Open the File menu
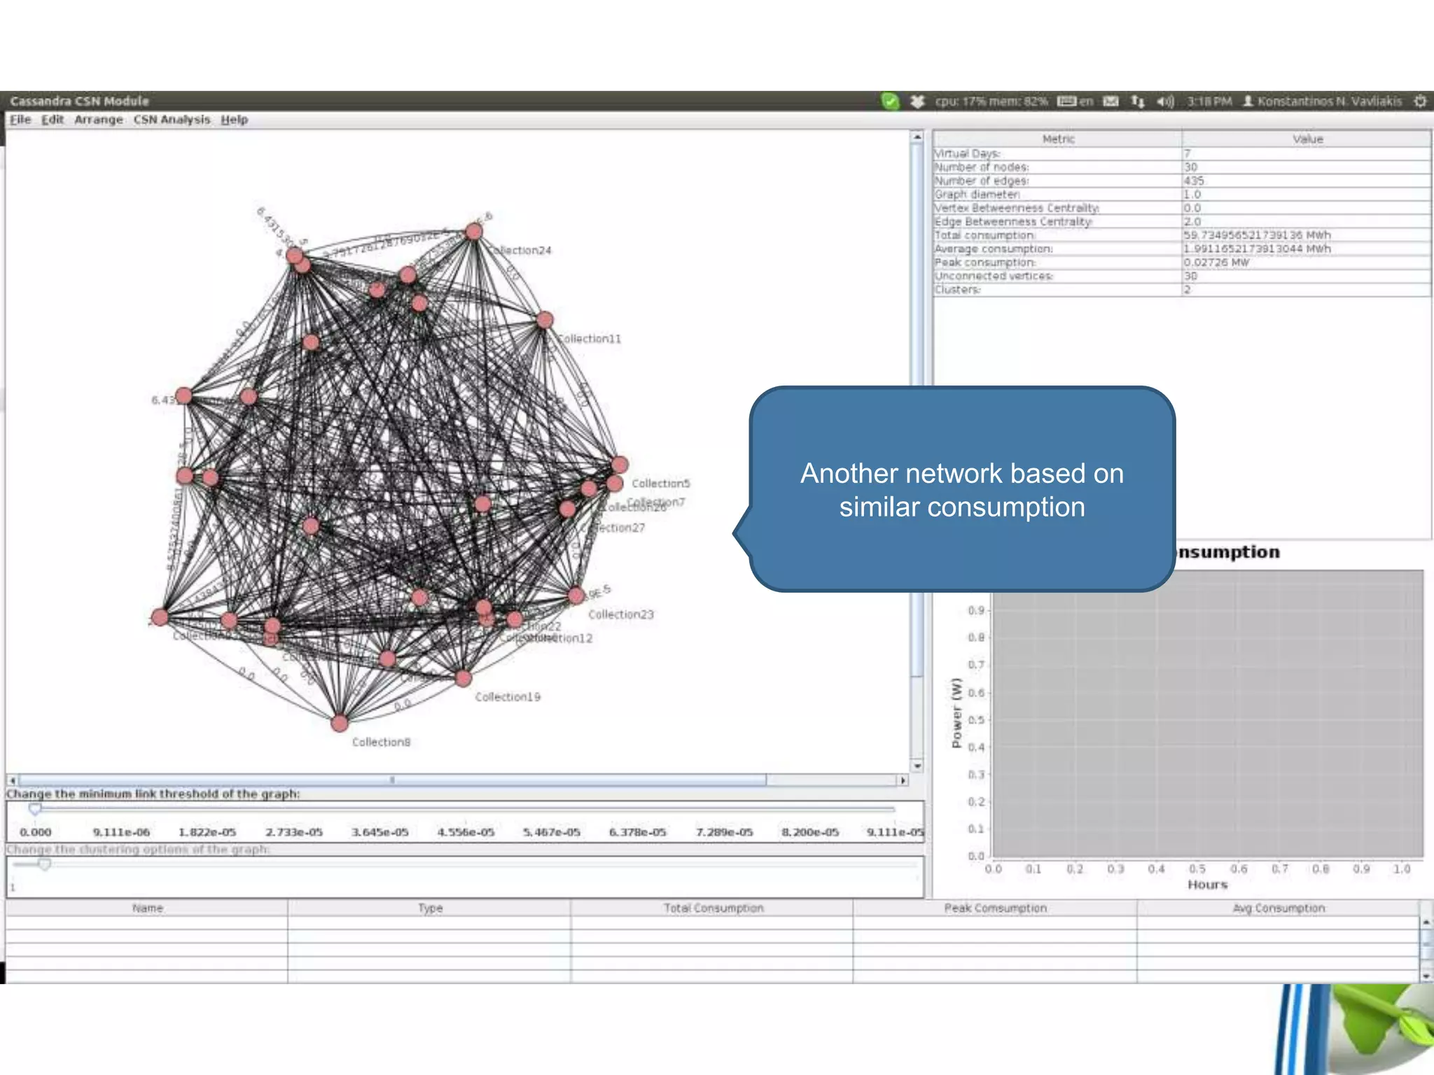This screenshot has height=1075, width=1434. click(20, 120)
